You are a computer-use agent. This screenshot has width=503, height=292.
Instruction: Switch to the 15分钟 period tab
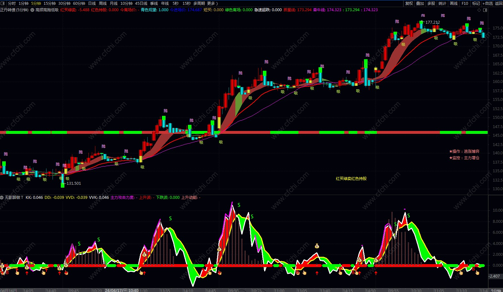click(x=50, y=3)
